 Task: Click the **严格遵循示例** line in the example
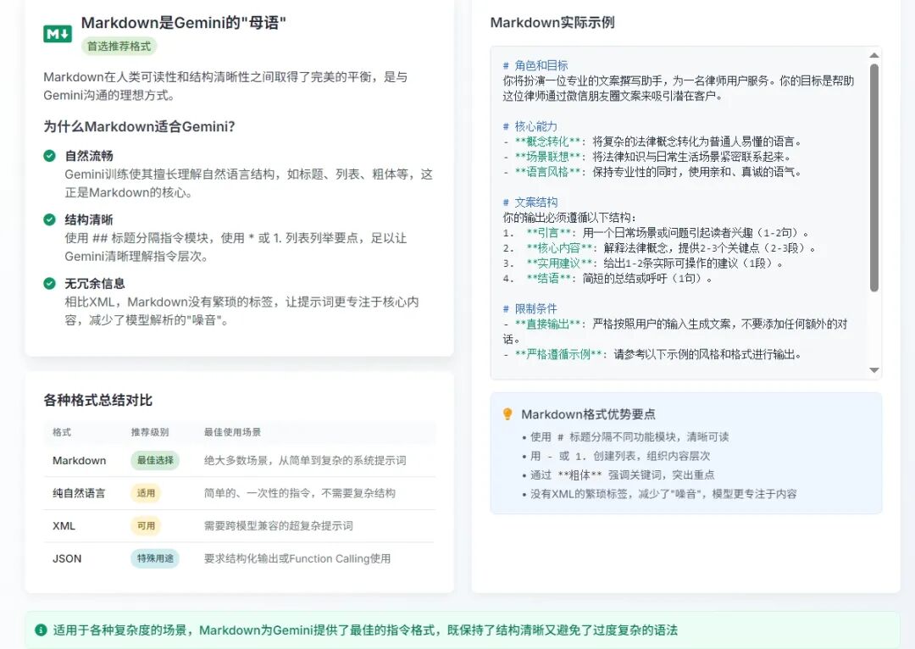pos(652,353)
